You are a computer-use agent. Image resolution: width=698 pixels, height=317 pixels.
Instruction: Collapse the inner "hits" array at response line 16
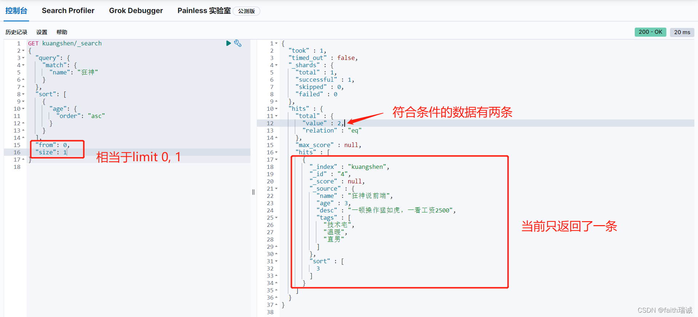[x=276, y=153]
